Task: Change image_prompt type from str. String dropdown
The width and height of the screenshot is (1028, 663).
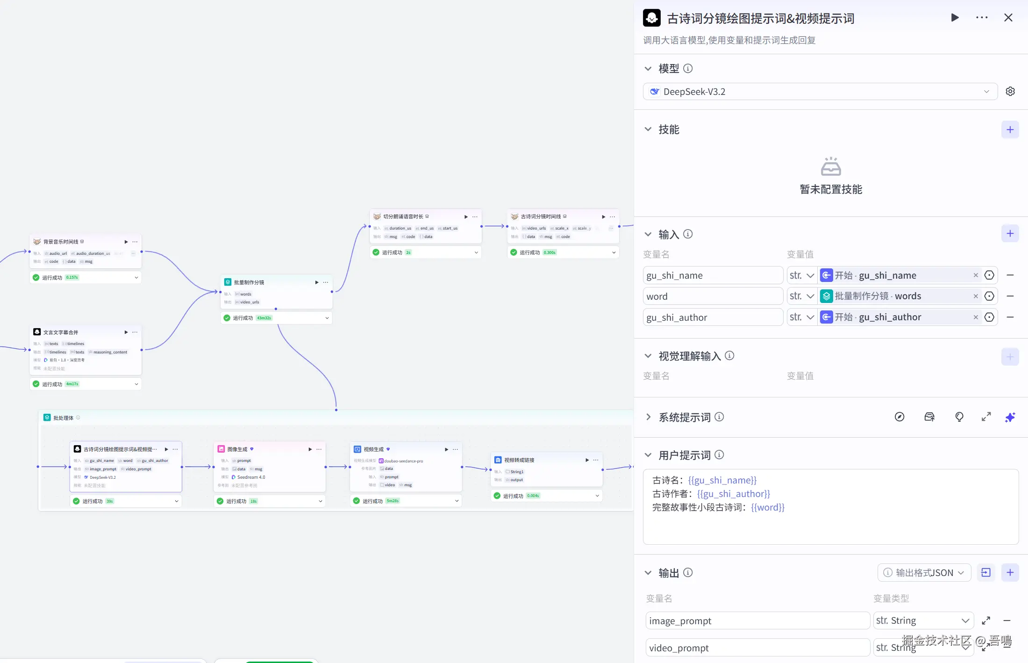Action: point(923,621)
